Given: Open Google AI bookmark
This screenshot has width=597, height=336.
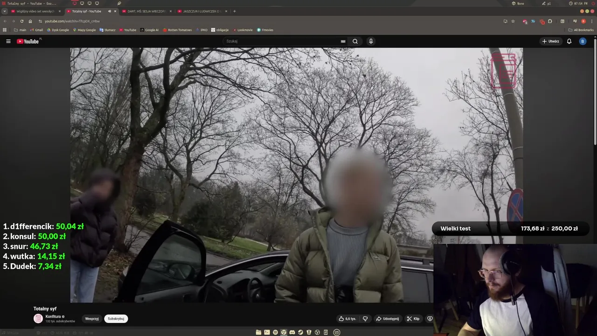Looking at the screenshot, I should (x=149, y=30).
